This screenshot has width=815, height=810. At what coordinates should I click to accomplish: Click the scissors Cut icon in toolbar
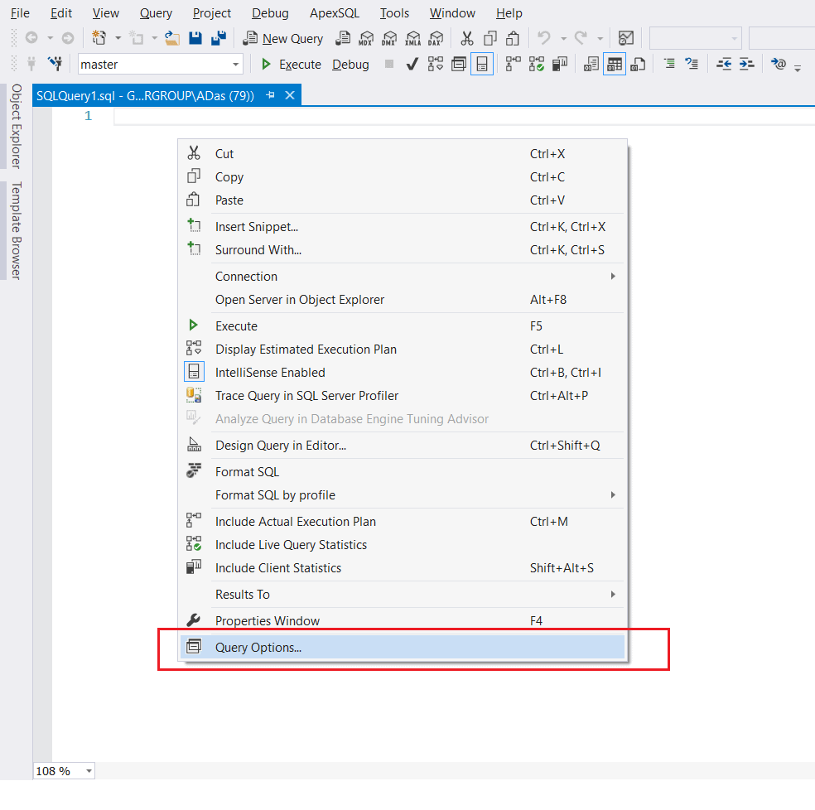tap(467, 38)
